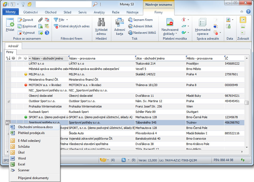Switch to the Sklad tab
Image resolution: width=254 pixels, height=182 pixels.
(x=67, y=12)
